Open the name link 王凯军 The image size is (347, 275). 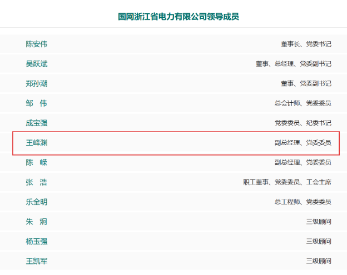click(x=37, y=261)
